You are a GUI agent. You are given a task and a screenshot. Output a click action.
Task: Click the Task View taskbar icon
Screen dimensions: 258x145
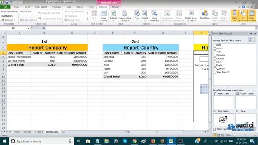click(79, 141)
